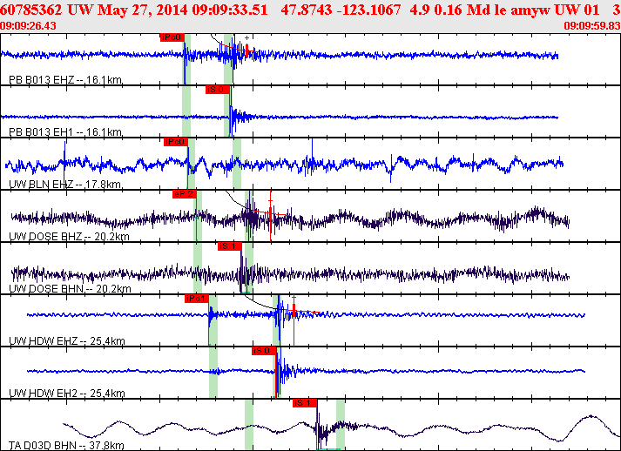Select the eP 2 pick flag on UW DOSE BHZ
Viewport: 621px width, 451px height.
[x=184, y=194]
